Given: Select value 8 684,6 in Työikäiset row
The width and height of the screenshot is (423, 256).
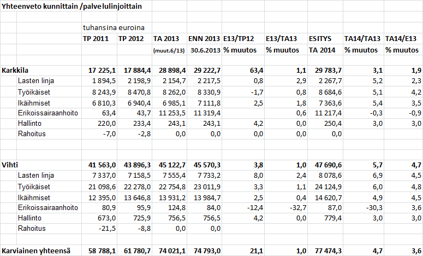Looking at the screenshot, I should (x=330, y=92).
